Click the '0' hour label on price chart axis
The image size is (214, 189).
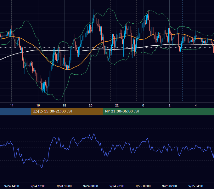point(143,106)
